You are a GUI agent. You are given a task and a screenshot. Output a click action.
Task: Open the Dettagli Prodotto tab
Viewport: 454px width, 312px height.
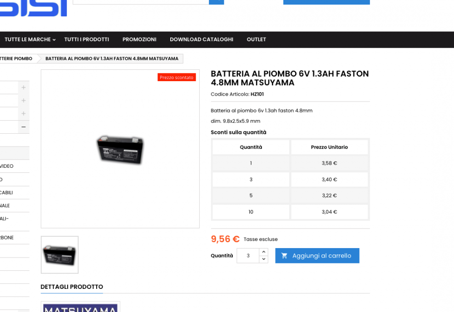(72, 287)
